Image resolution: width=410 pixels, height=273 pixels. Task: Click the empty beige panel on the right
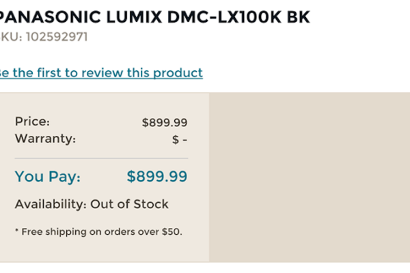point(309,177)
